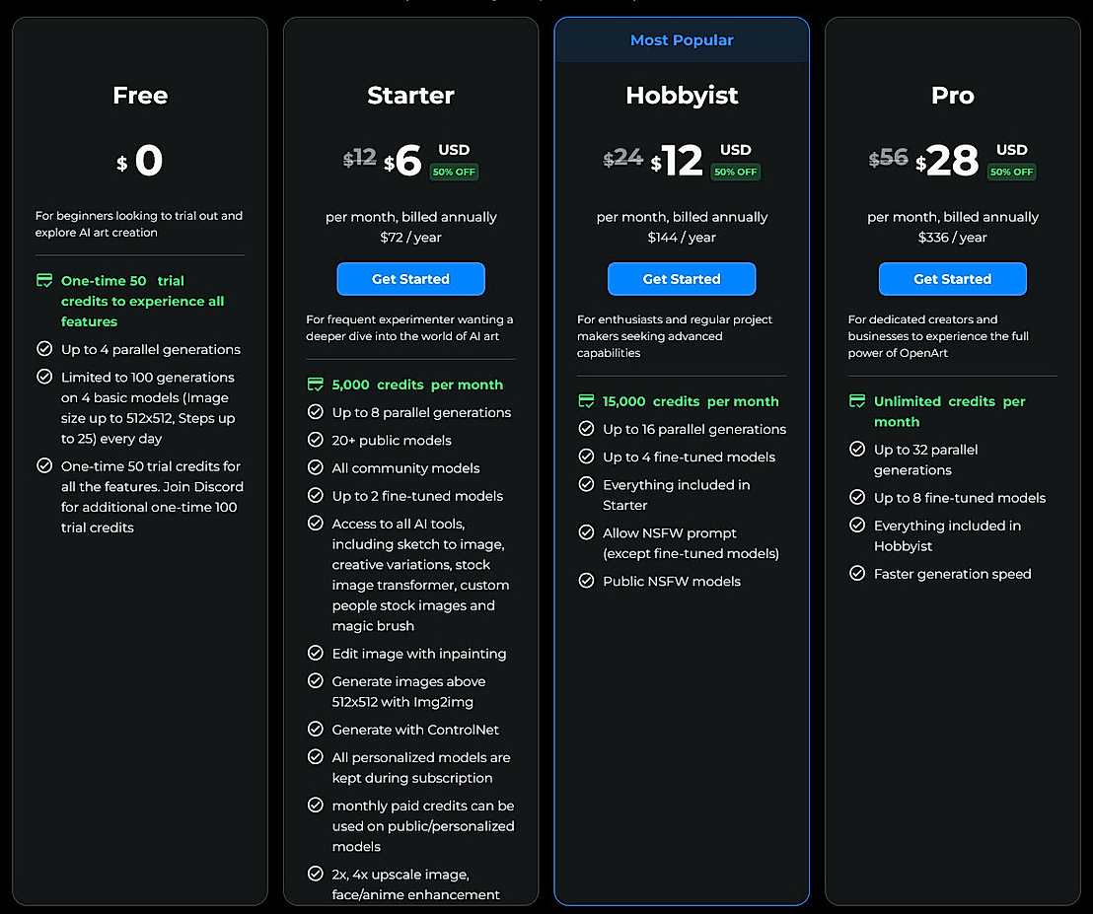Image resolution: width=1093 pixels, height=914 pixels.
Task: Click the checkmark beside 'Faster generation speed'
Action: 857,574
